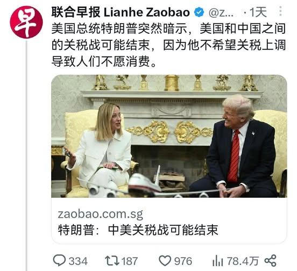Click the 187 reposts count
297x271 pixels.
click(130, 261)
